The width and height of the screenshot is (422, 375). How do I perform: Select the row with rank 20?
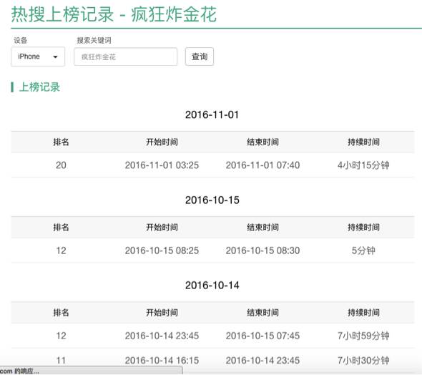tap(212, 165)
